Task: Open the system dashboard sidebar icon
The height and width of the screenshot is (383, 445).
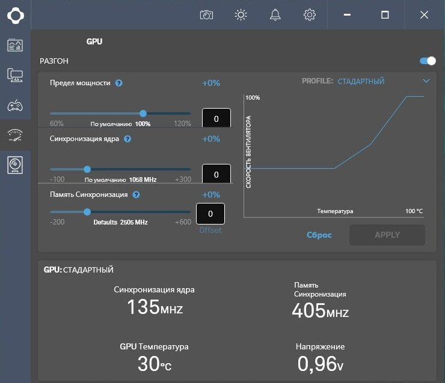Action: click(x=15, y=46)
